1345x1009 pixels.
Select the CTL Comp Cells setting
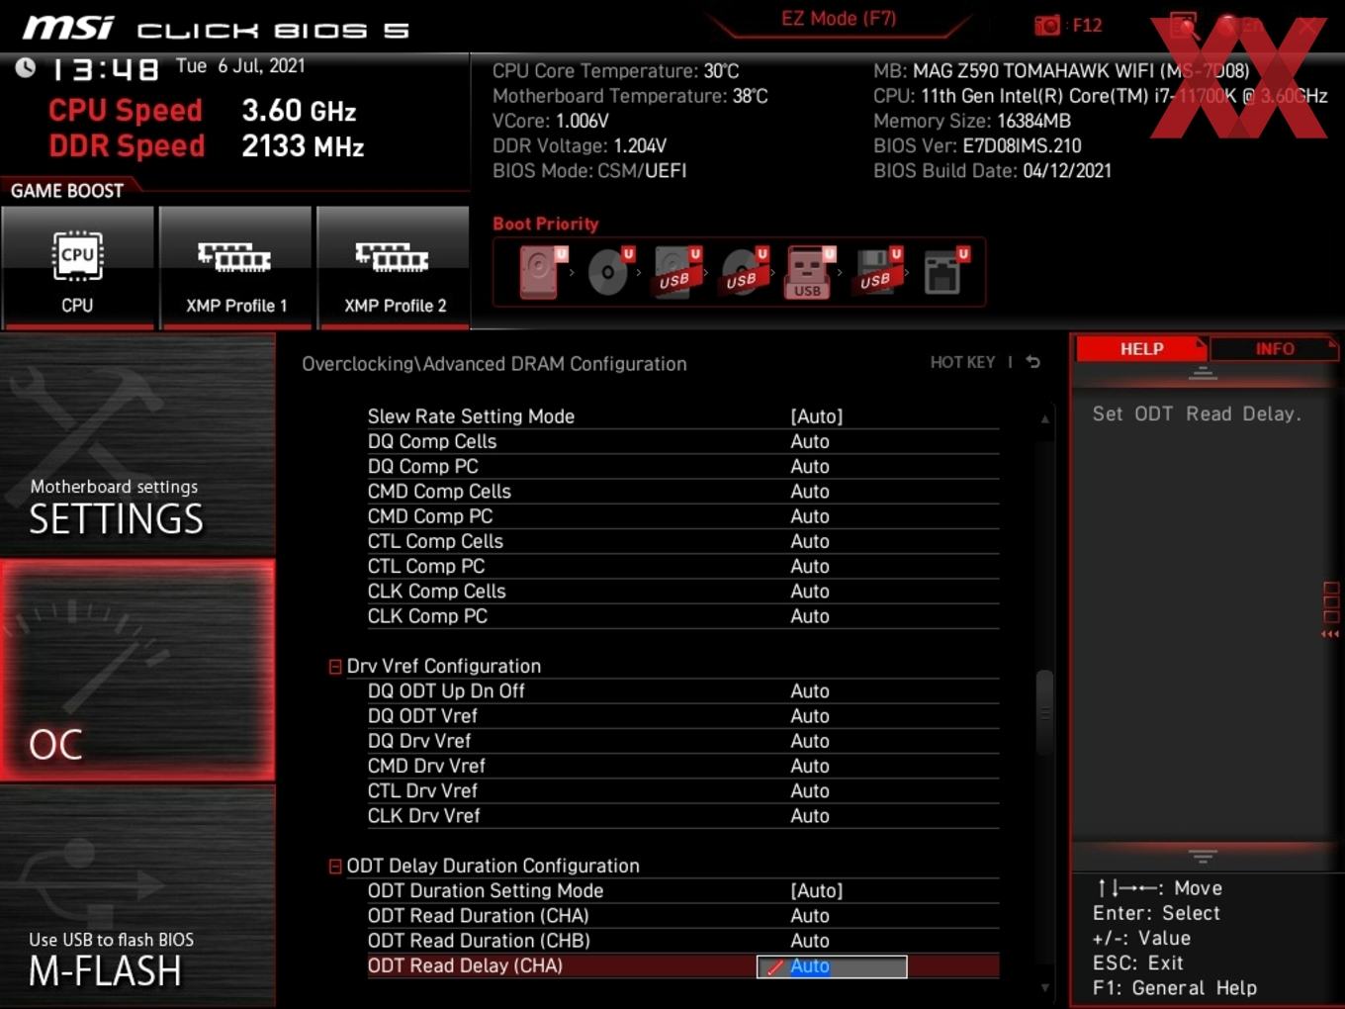(683, 541)
